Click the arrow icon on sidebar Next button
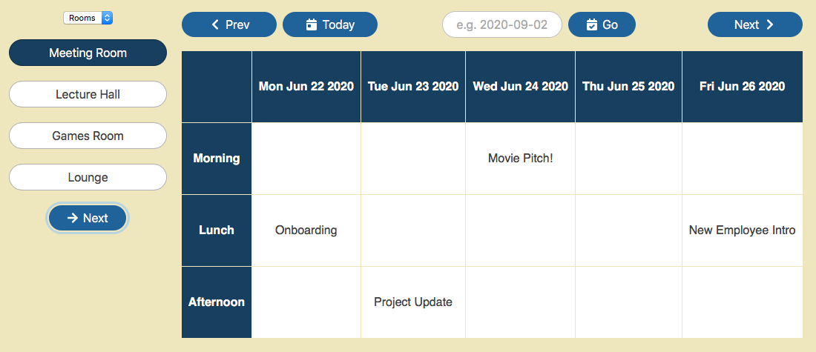 pyautogui.click(x=73, y=218)
